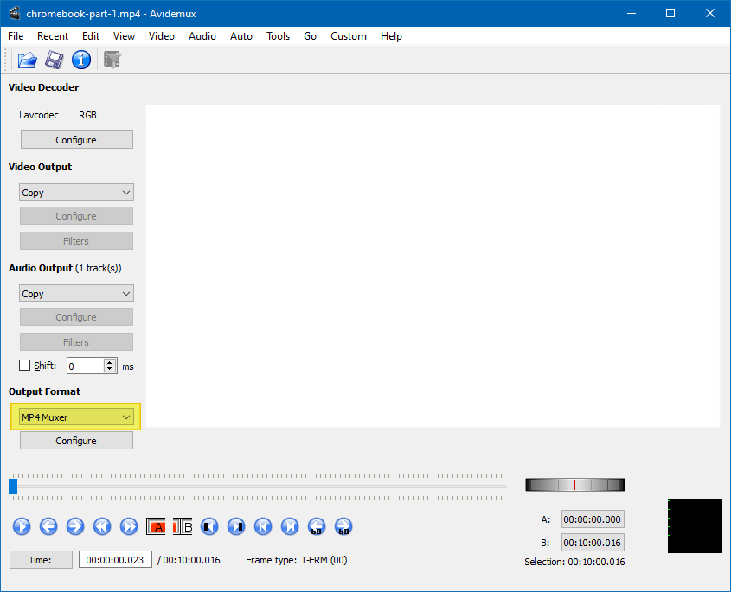Save the video using the floppy icon
This screenshot has height=592, width=731.
pyautogui.click(x=55, y=60)
